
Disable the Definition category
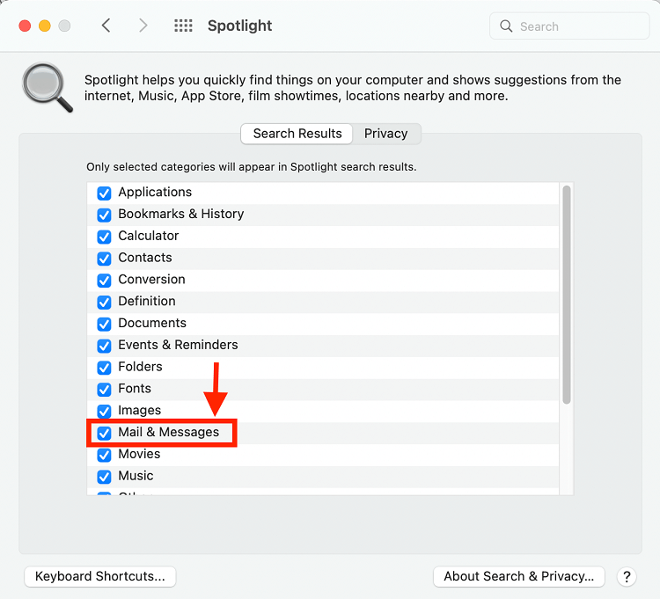pyautogui.click(x=104, y=302)
